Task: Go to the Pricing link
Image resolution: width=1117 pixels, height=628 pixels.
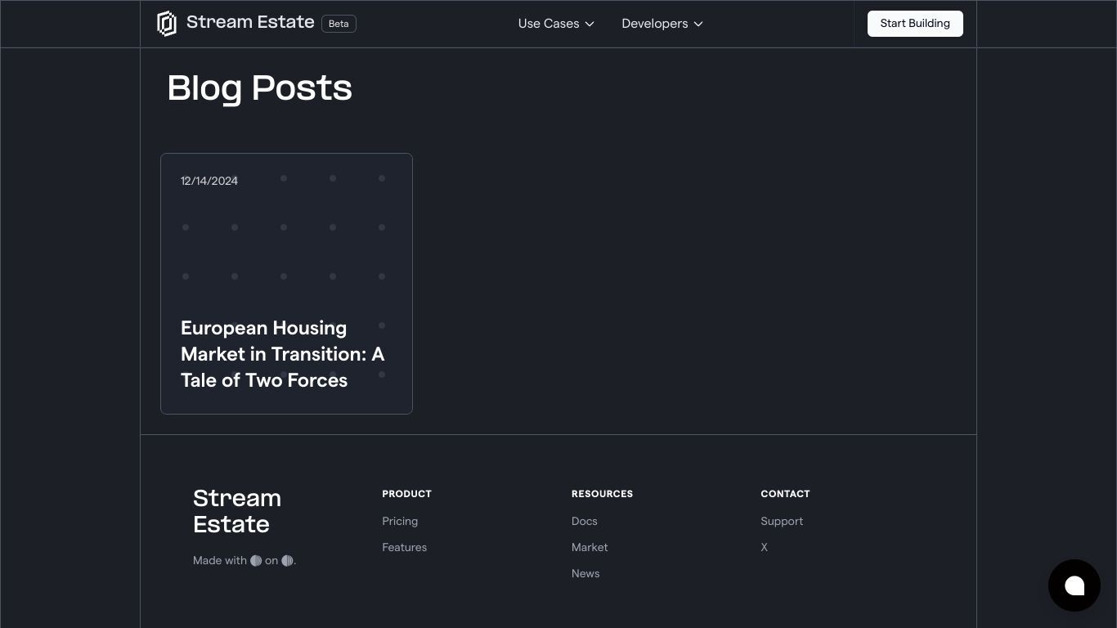Action: click(400, 521)
